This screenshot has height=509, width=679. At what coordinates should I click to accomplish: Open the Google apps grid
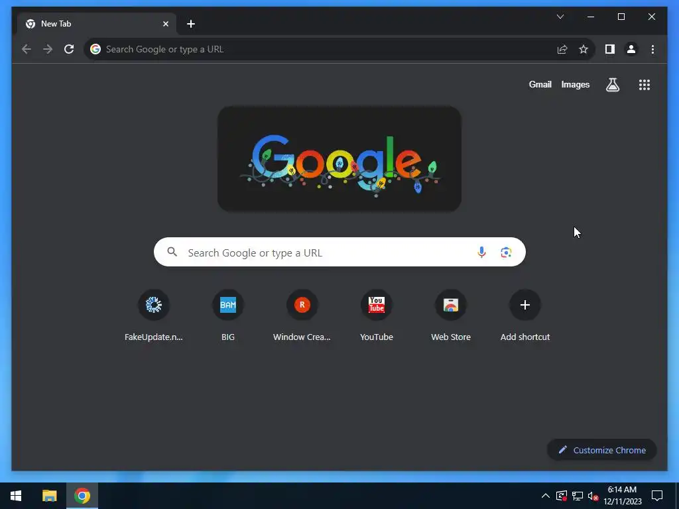[645, 85]
